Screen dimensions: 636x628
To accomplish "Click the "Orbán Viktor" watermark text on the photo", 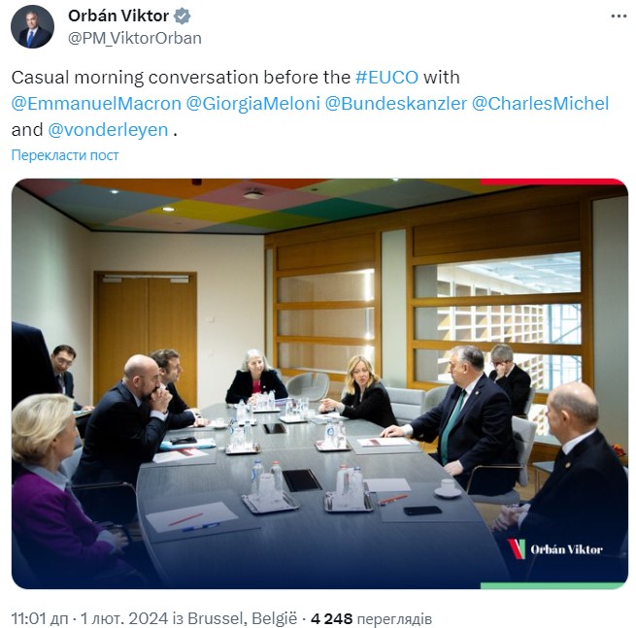I will [x=566, y=549].
